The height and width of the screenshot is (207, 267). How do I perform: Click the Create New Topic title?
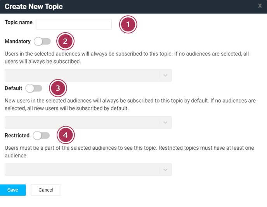(34, 7)
